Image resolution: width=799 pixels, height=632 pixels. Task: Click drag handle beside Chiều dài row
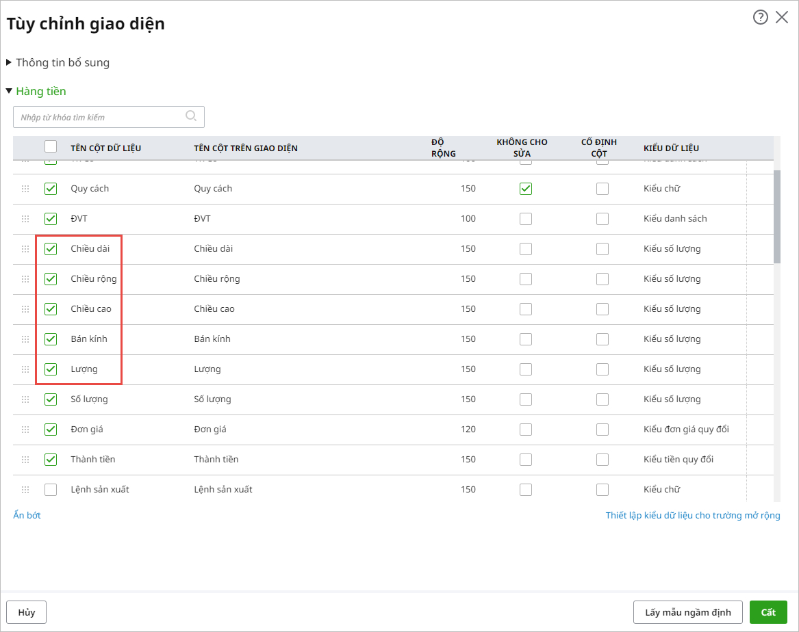click(x=25, y=249)
